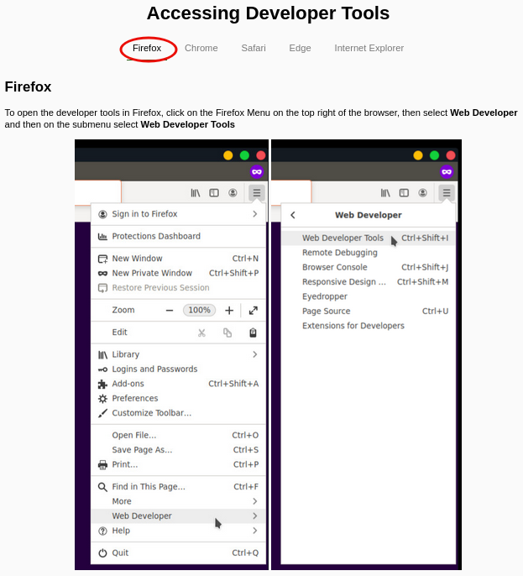The width and height of the screenshot is (523, 576).
Task: Switch to the Internet Explorer tab
Action: pos(369,48)
